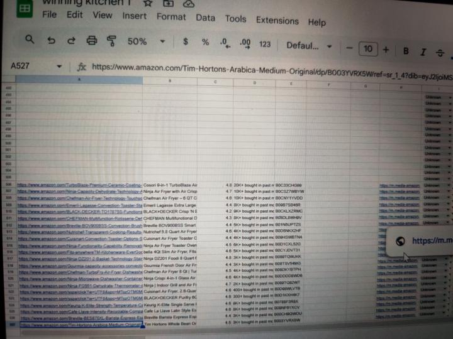Image resolution: width=453 pixels, height=339 pixels.
Task: Select column D header
Action: coord(255,83)
